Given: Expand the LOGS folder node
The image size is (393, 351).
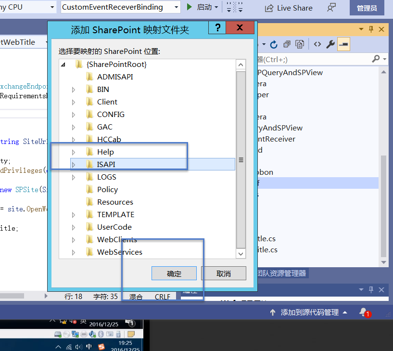Looking at the screenshot, I should (x=74, y=177).
